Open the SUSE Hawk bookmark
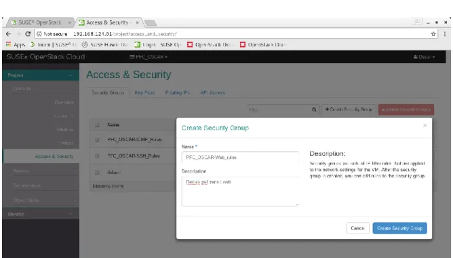Screen dimensions: 453x258 (x=105, y=45)
